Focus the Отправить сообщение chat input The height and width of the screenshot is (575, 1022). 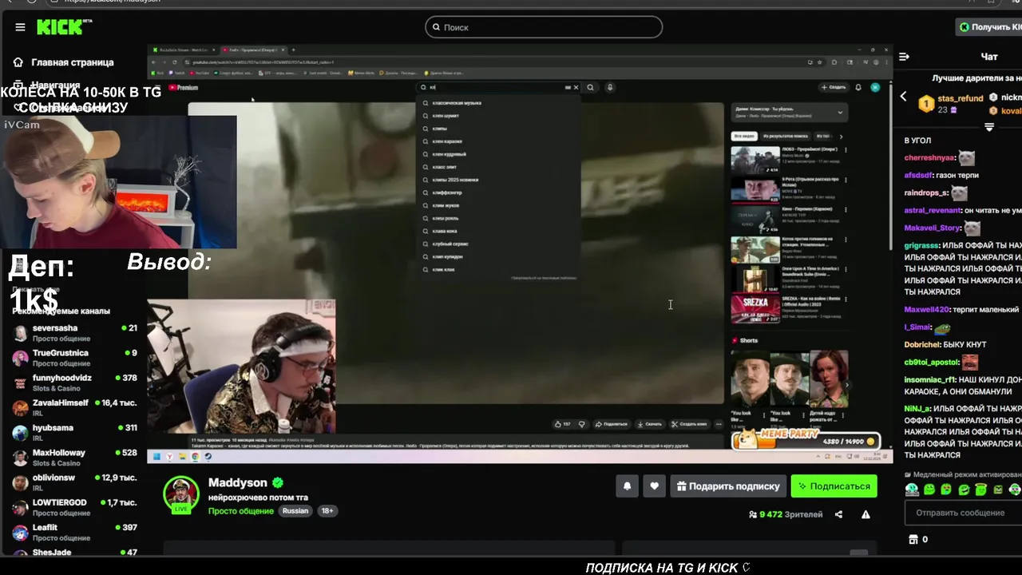click(963, 513)
